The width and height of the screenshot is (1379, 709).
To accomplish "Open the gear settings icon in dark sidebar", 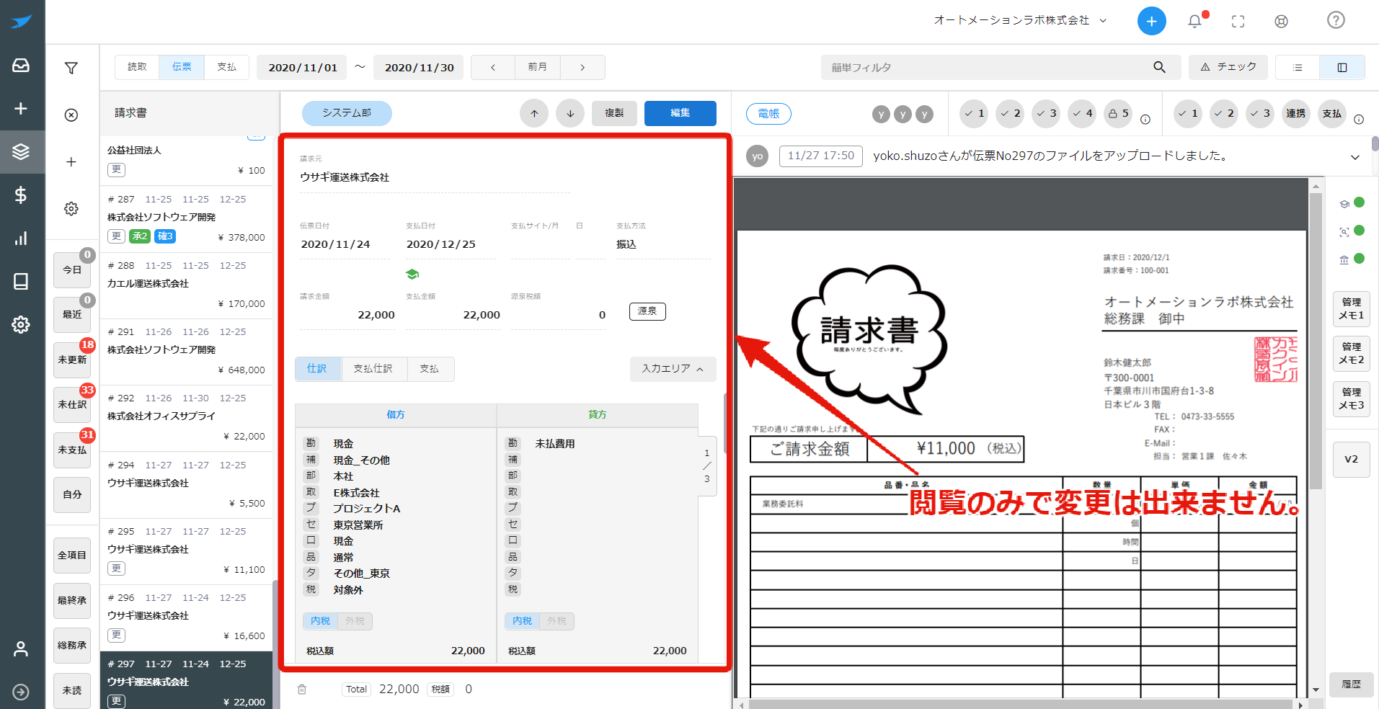I will click(21, 324).
